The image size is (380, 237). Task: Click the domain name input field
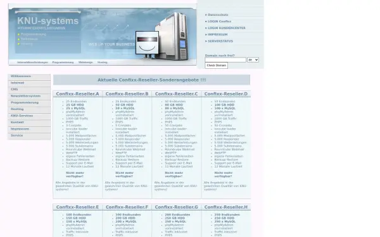click(x=225, y=60)
